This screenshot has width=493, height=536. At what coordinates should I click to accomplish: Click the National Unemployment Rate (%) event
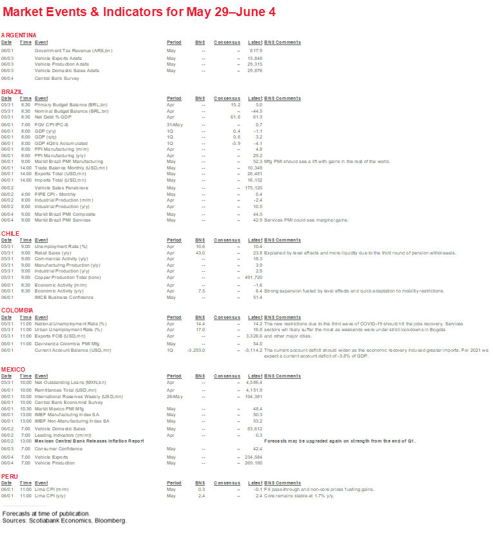tap(70, 323)
